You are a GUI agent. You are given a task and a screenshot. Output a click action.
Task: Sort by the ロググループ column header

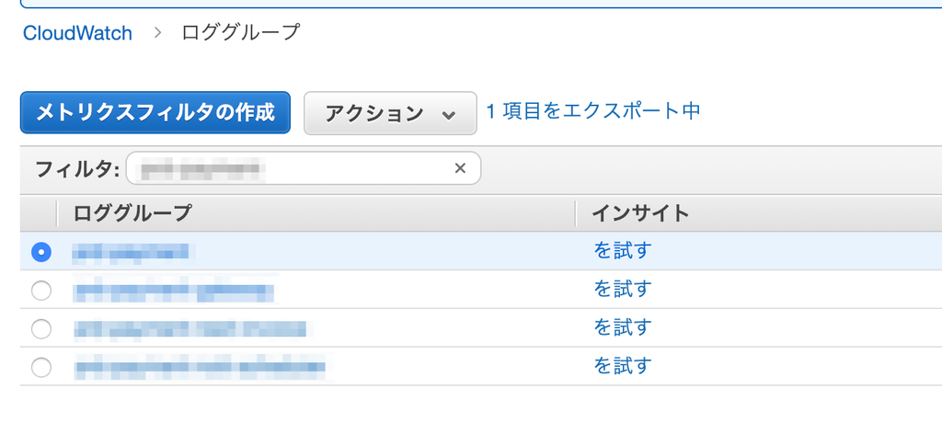point(132,213)
